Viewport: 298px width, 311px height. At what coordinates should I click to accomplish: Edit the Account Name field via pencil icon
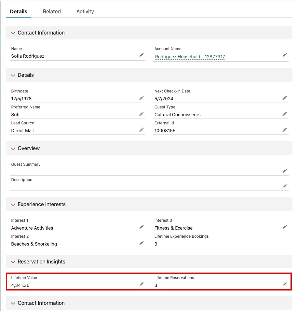click(x=285, y=55)
